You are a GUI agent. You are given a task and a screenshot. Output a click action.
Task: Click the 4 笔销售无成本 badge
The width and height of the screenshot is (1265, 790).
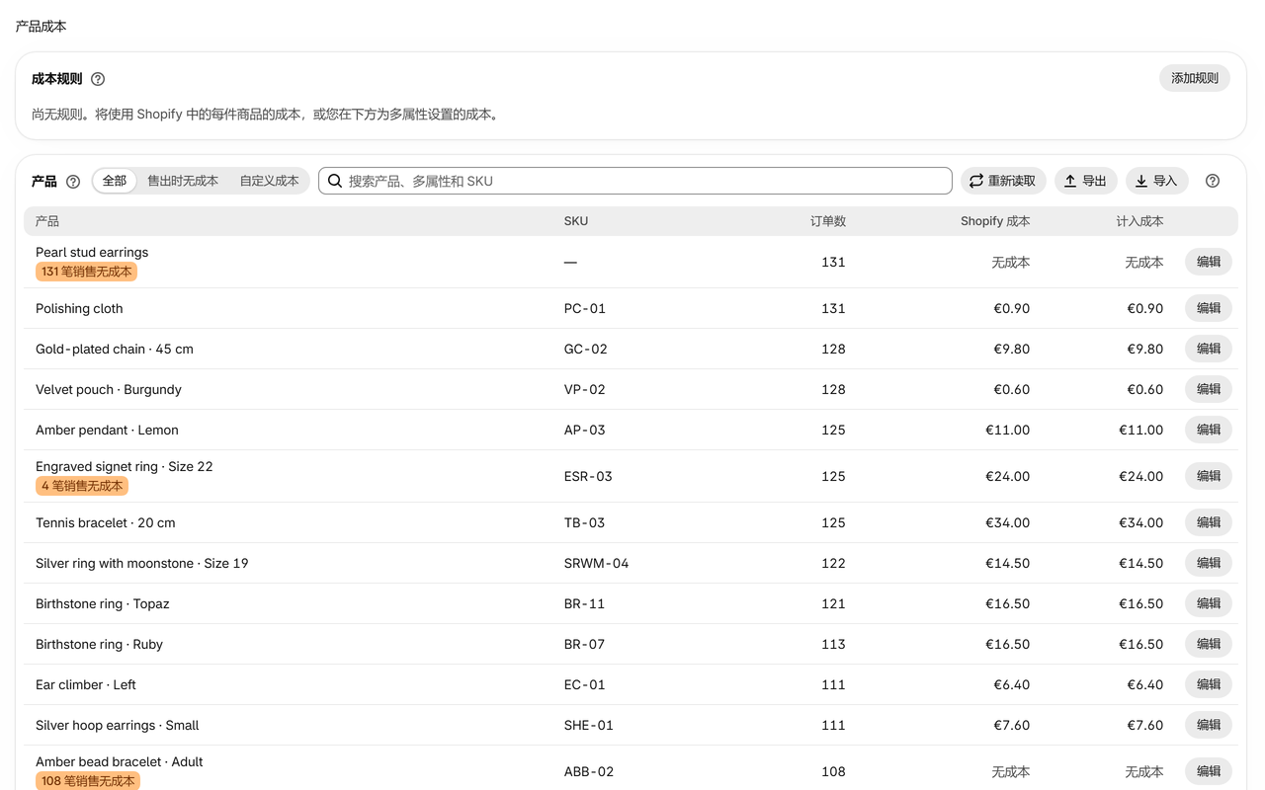(x=82, y=486)
